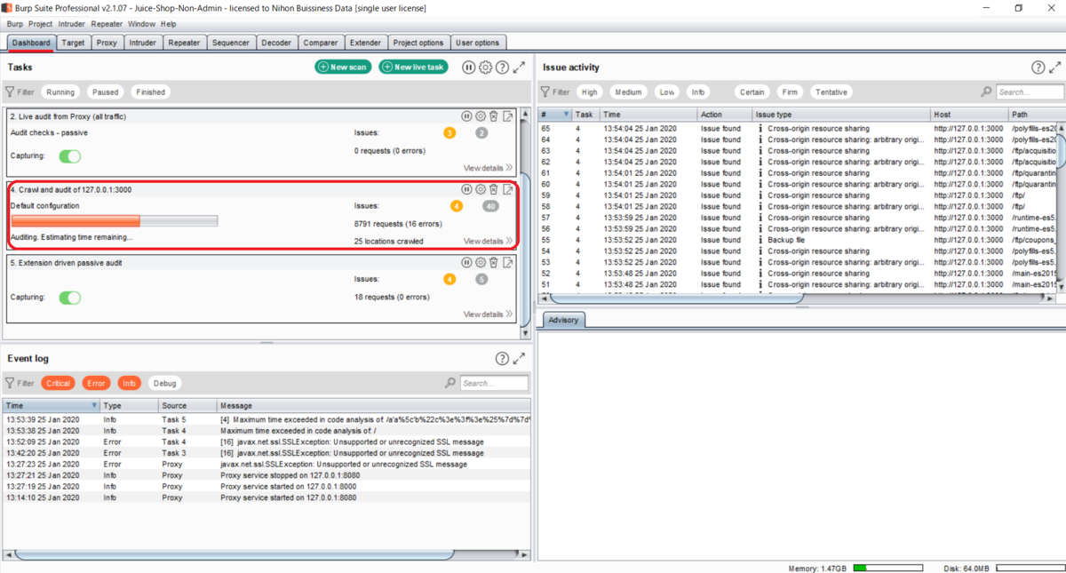Open the Advisory tab

click(x=563, y=320)
